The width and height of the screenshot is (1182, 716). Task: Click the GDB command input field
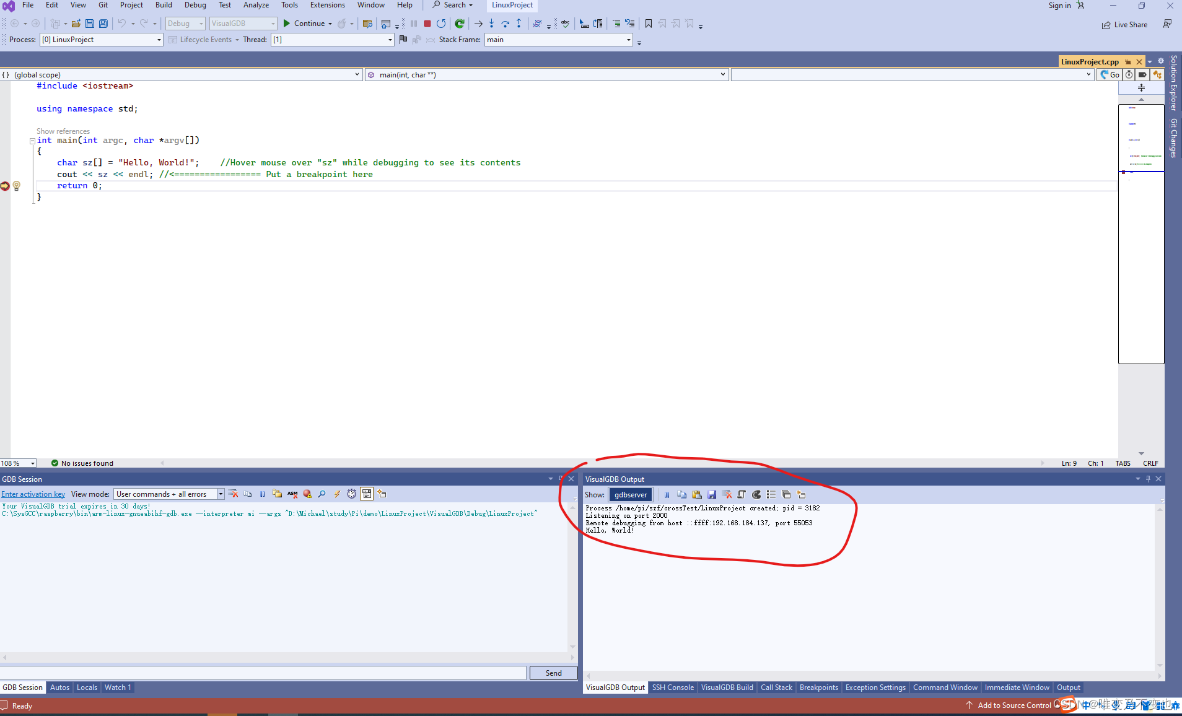[263, 673]
